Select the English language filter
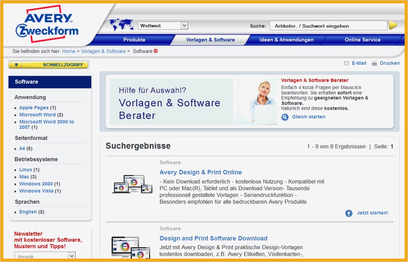408x262 pixels. [27, 212]
